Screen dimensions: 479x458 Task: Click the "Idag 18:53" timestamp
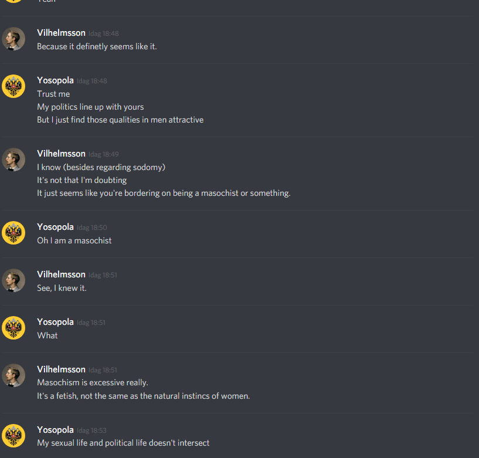coord(91,430)
